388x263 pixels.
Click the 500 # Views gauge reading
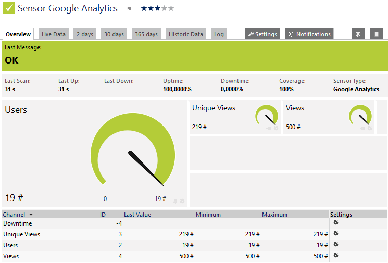[293, 127]
